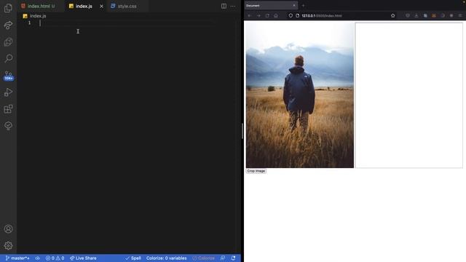Click the empty preview box in browser

(x=409, y=95)
